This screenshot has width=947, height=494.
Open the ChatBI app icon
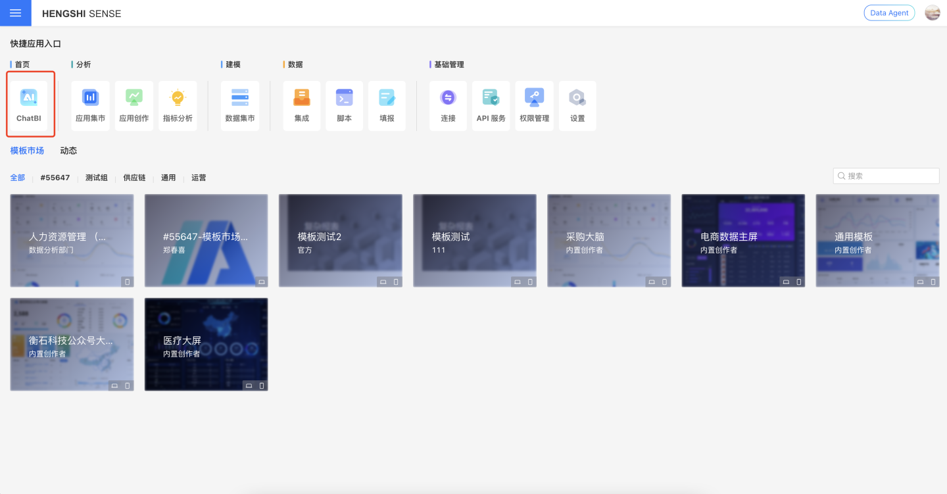(x=29, y=105)
